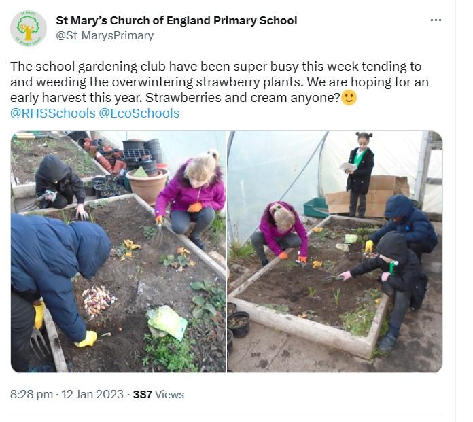Open the left garden bed photo
The width and height of the screenshot is (473, 422).
(x=118, y=251)
